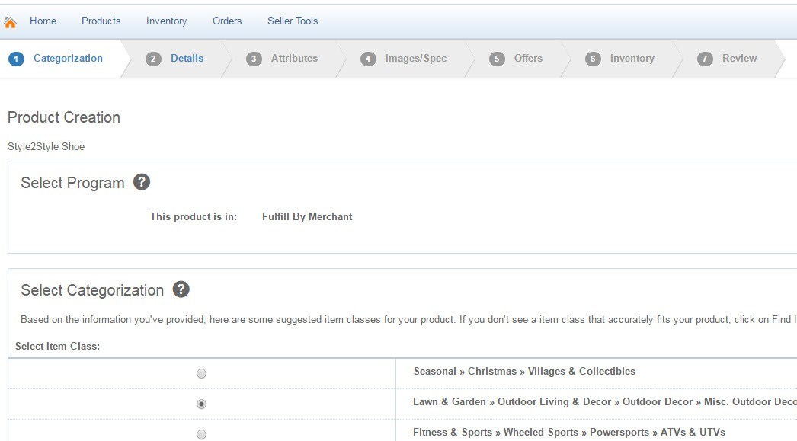
Task: Select Seasonal Christmas Villages & Collectibles radio button
Action: point(201,373)
